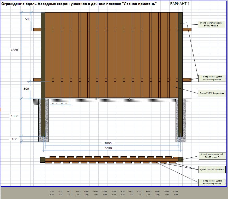Click the "1000" value in the bottom number row

87,191
